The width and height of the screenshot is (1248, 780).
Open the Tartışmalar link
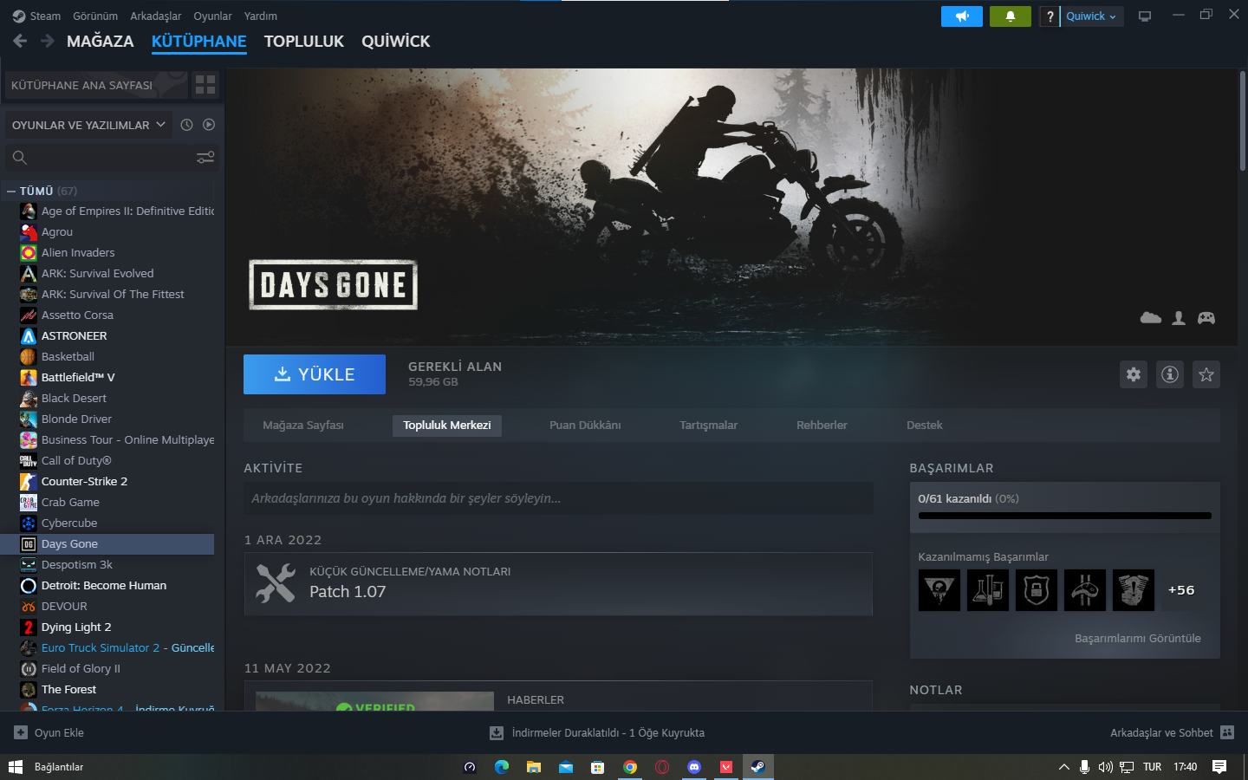[709, 425]
